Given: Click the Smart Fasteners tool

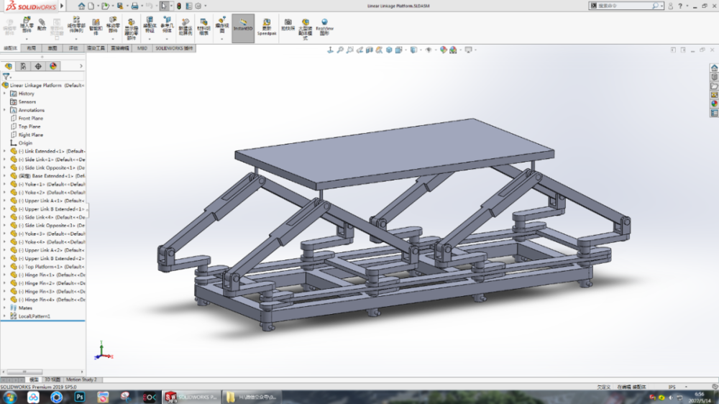Looking at the screenshot, I should click(96, 27).
